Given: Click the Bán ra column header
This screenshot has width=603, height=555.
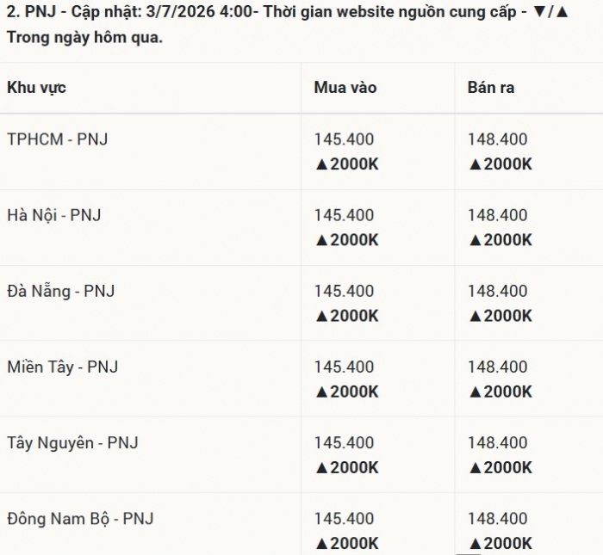Looking at the screenshot, I should click(x=491, y=88).
